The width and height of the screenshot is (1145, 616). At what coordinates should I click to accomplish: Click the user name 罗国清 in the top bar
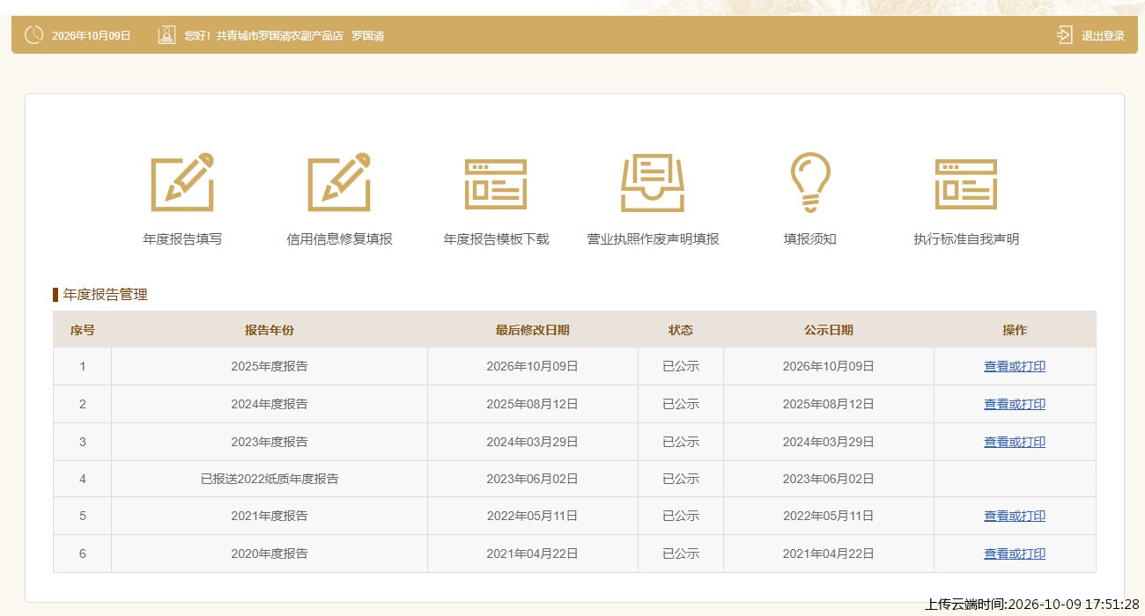click(x=367, y=36)
